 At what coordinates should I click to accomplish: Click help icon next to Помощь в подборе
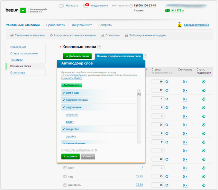click(145, 56)
